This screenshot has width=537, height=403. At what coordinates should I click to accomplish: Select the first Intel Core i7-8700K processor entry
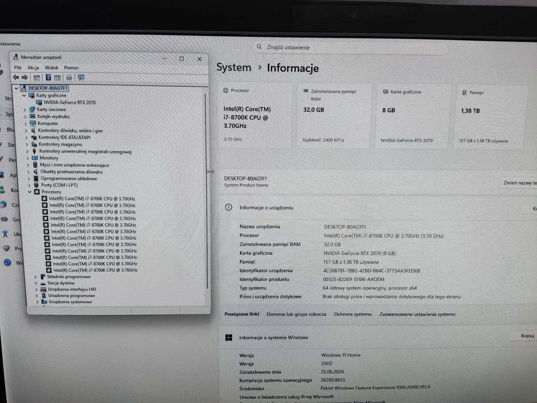point(92,199)
